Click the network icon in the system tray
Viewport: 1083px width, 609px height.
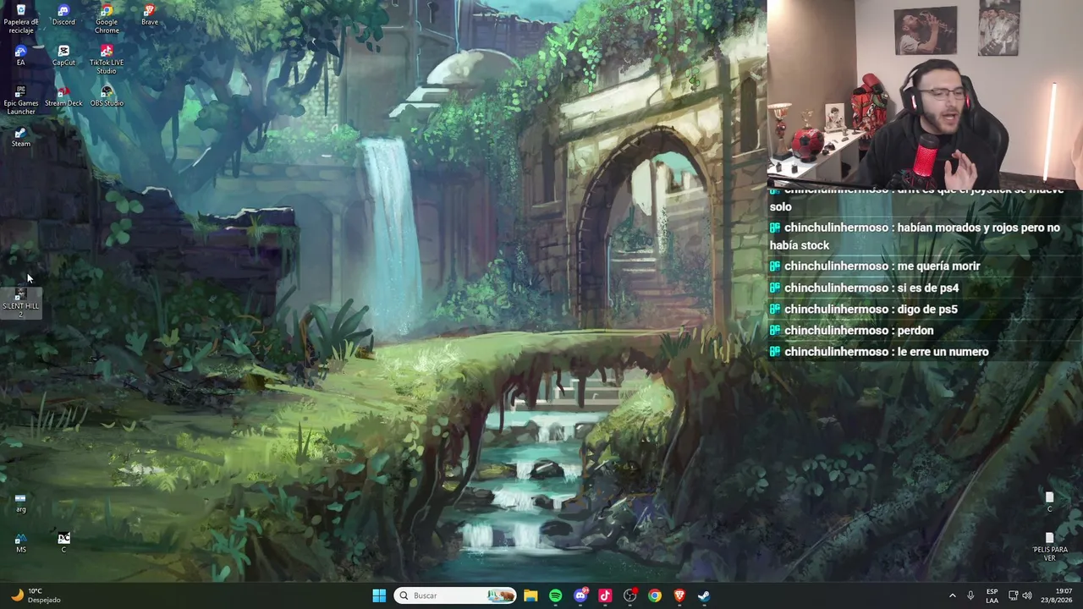[x=1013, y=595]
